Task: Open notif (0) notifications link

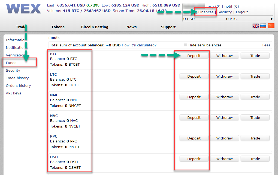Action: pyautogui.click(x=232, y=7)
